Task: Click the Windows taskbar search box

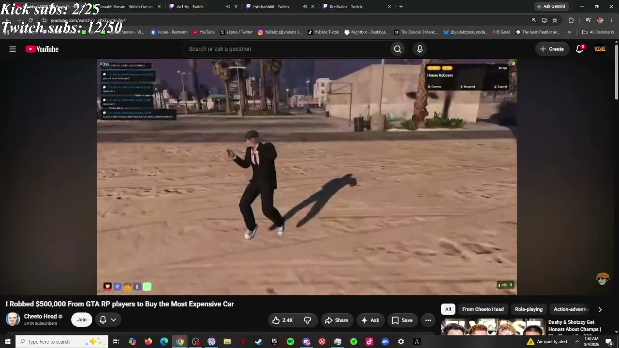Action: pos(61,342)
